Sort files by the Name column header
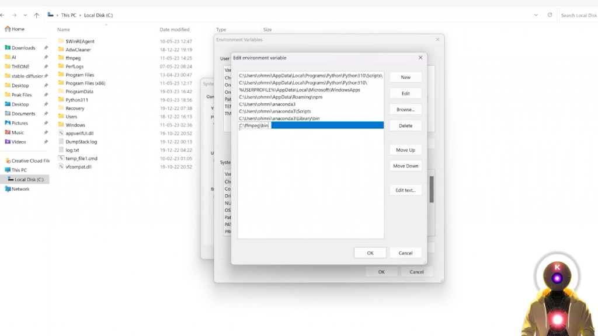This screenshot has width=598, height=336. pos(64,29)
